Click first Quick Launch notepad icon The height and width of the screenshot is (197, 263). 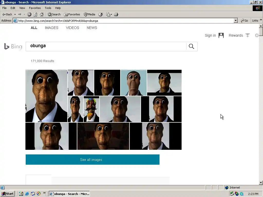[x=21, y=194]
